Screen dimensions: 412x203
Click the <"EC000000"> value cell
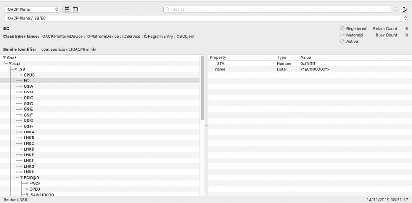[315, 69]
